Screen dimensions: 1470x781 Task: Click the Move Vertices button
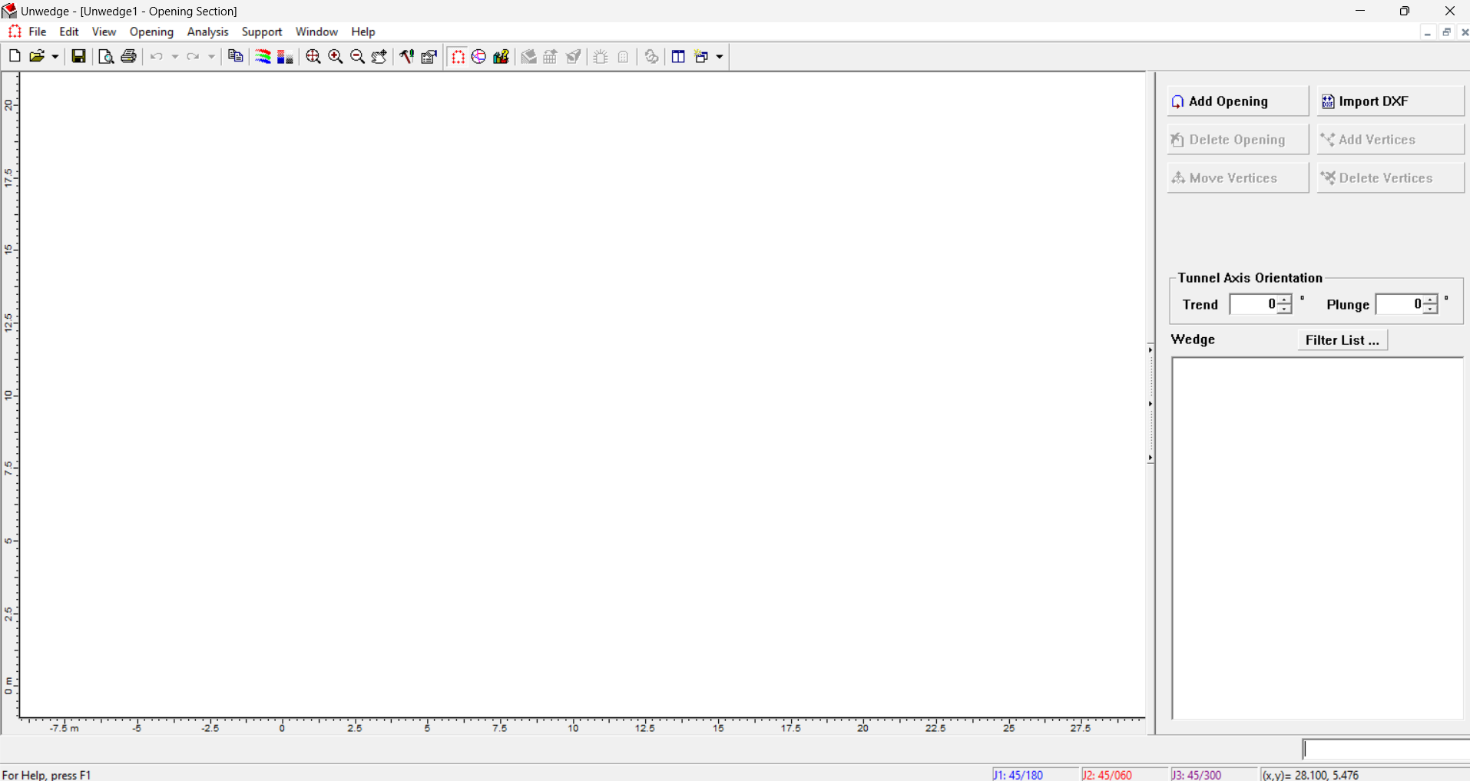1238,178
